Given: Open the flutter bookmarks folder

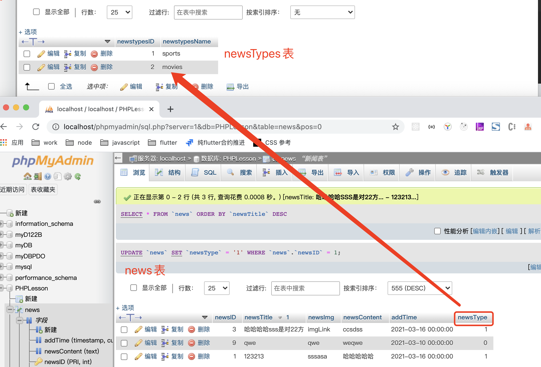Looking at the screenshot, I should click(162, 143).
